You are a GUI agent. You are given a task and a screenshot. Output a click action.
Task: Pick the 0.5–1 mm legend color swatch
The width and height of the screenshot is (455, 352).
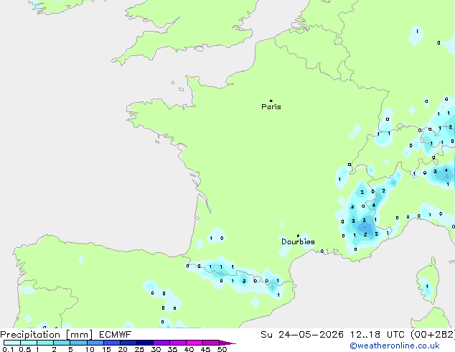29,343
